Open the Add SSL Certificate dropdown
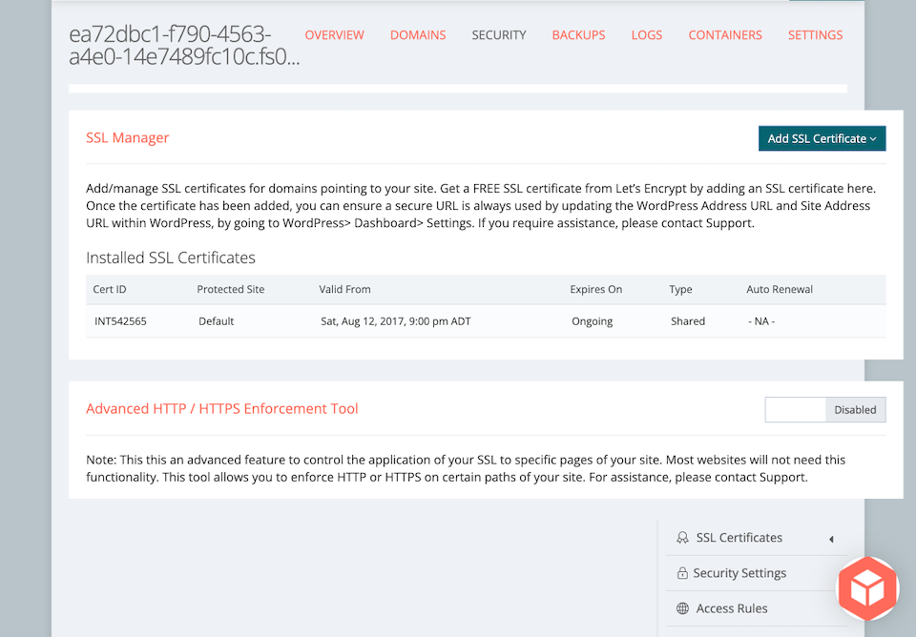 (822, 138)
